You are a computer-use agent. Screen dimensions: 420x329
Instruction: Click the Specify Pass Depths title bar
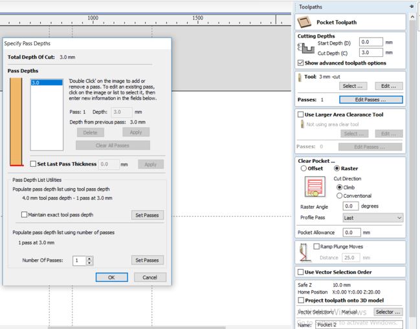pos(87,43)
